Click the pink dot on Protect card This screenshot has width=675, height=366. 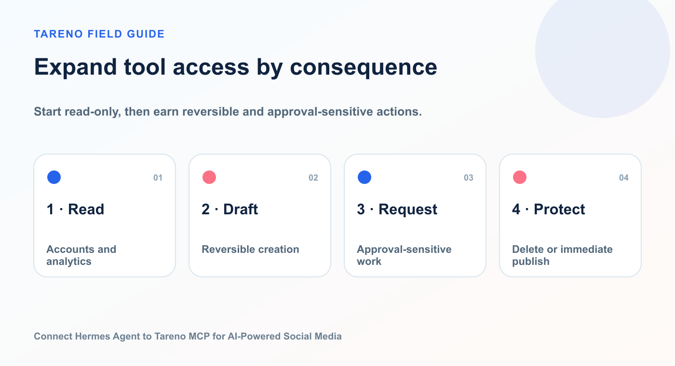[x=520, y=177]
